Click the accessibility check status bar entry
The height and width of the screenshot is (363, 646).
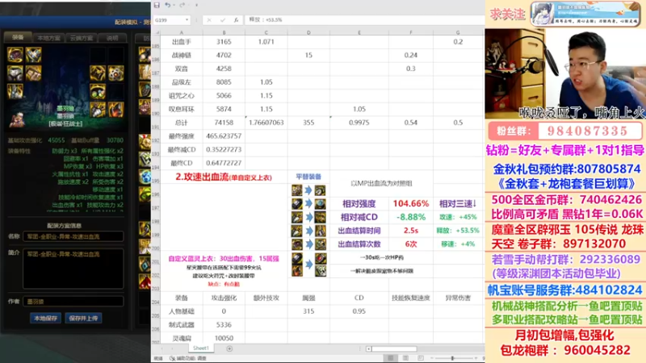188,358
